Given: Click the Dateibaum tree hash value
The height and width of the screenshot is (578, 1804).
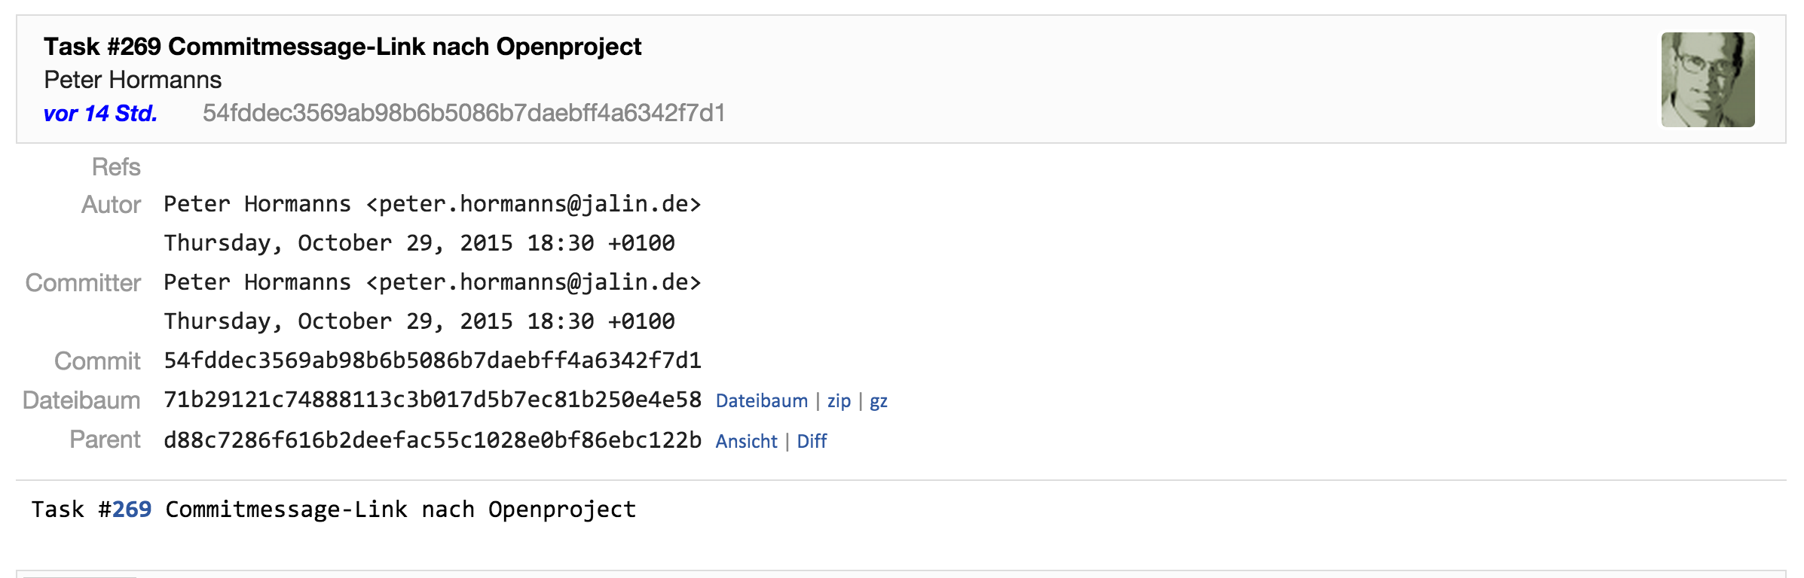Looking at the screenshot, I should click(432, 400).
